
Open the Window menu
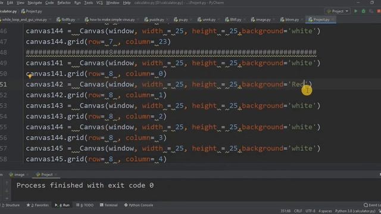click(113, 2)
